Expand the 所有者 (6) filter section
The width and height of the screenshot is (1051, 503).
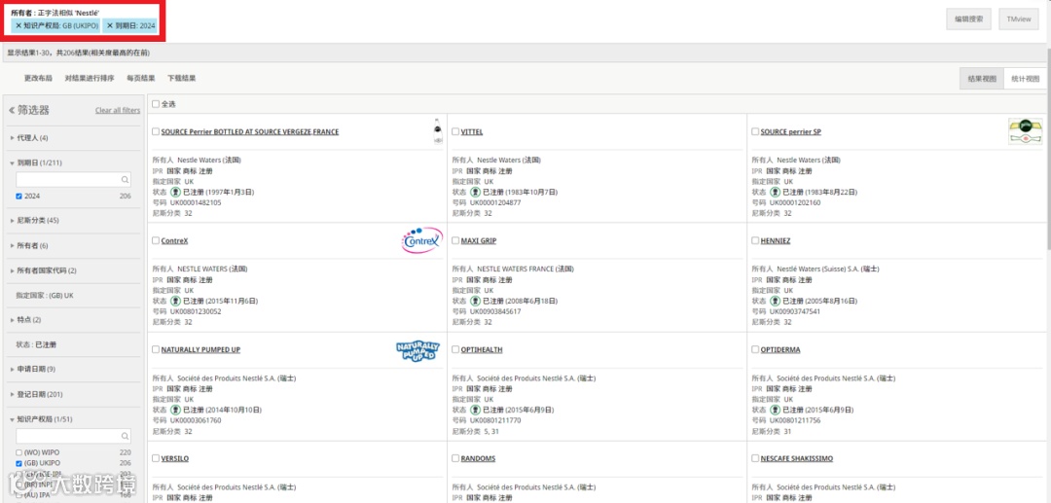click(29, 246)
